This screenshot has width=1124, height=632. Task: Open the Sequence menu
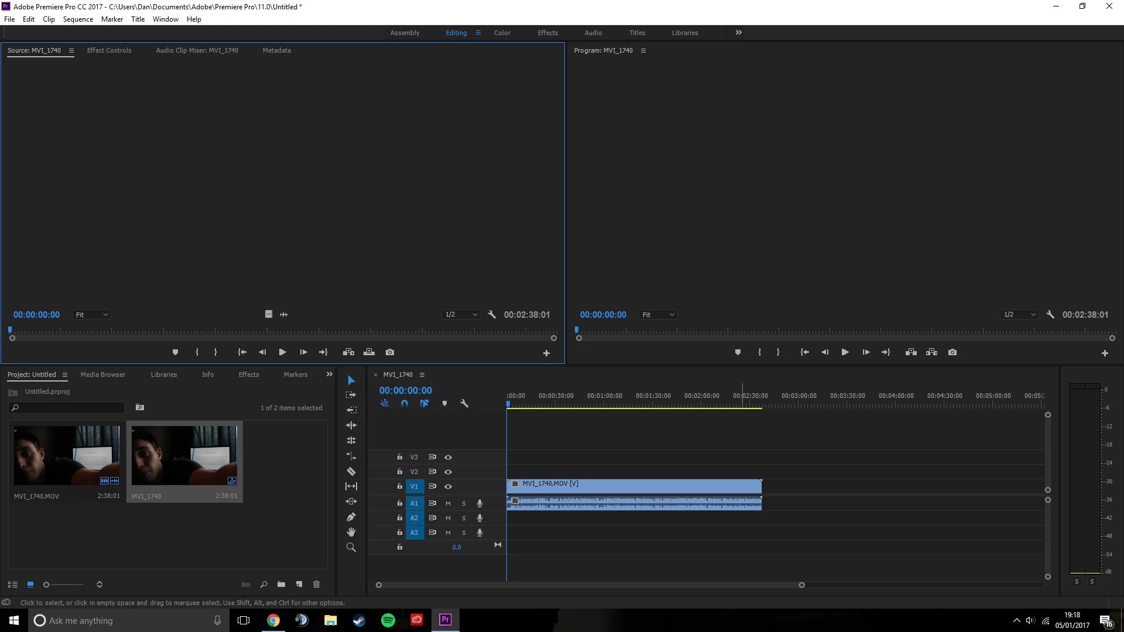(x=78, y=19)
